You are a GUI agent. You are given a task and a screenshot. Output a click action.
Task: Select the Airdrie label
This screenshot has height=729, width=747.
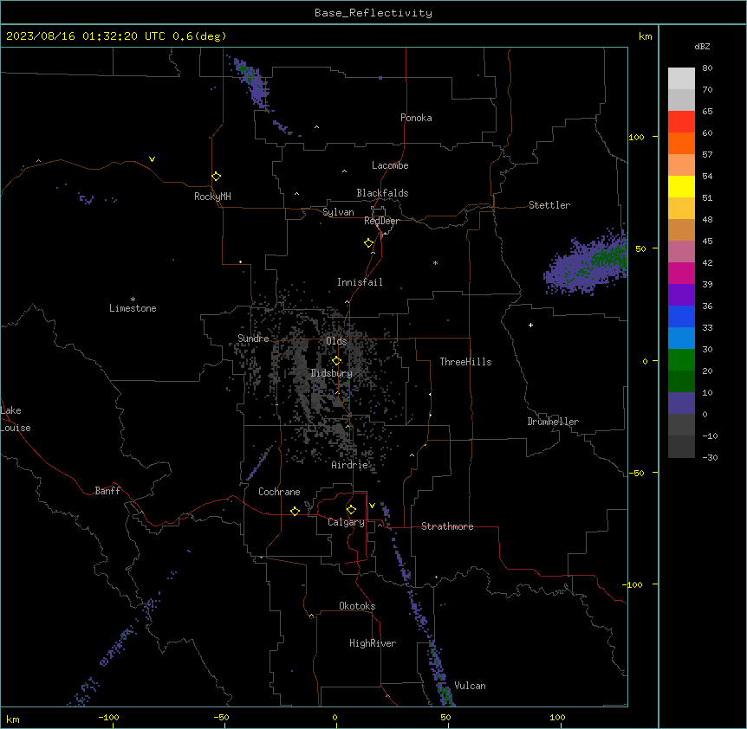[x=350, y=465]
